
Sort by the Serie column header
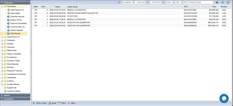[x=36, y=7]
